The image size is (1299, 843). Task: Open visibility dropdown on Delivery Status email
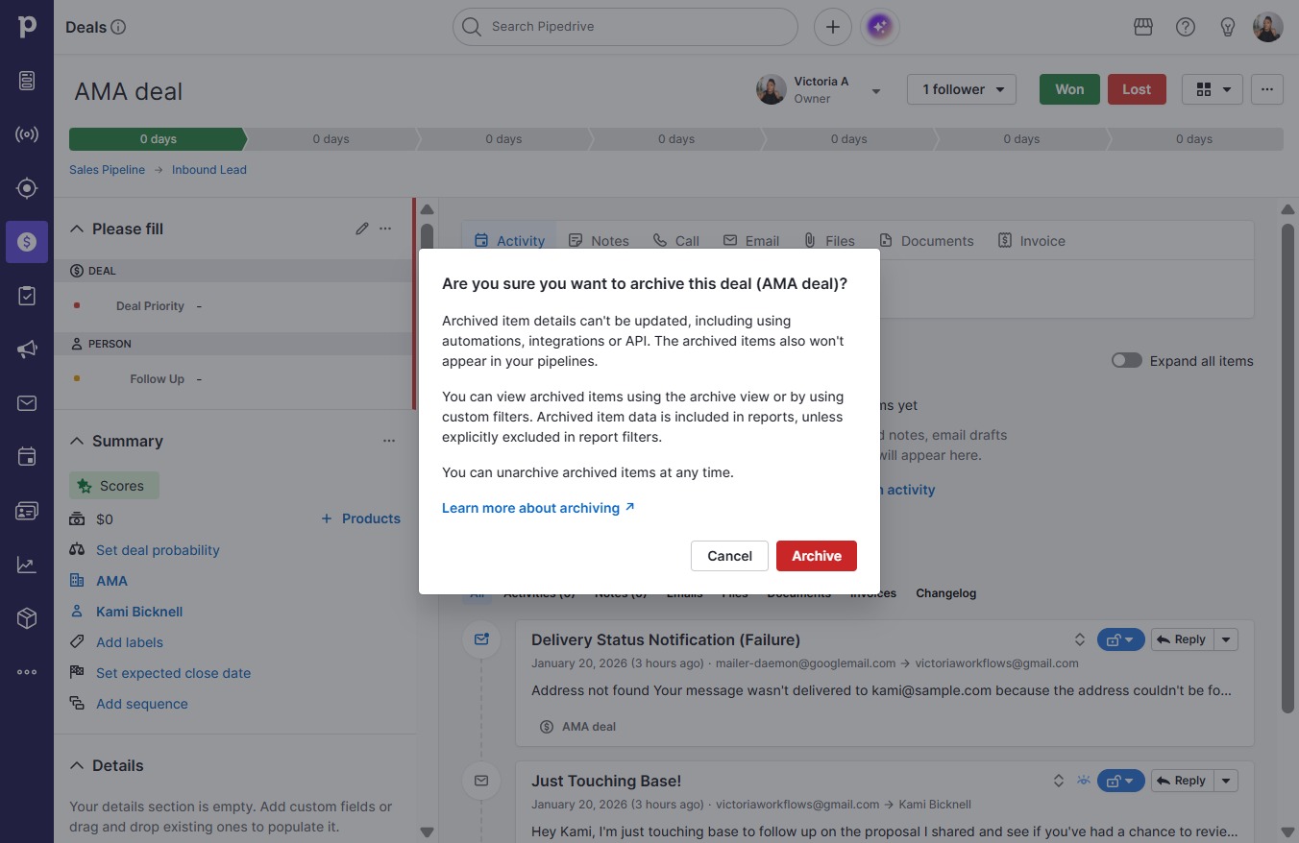coord(1120,639)
